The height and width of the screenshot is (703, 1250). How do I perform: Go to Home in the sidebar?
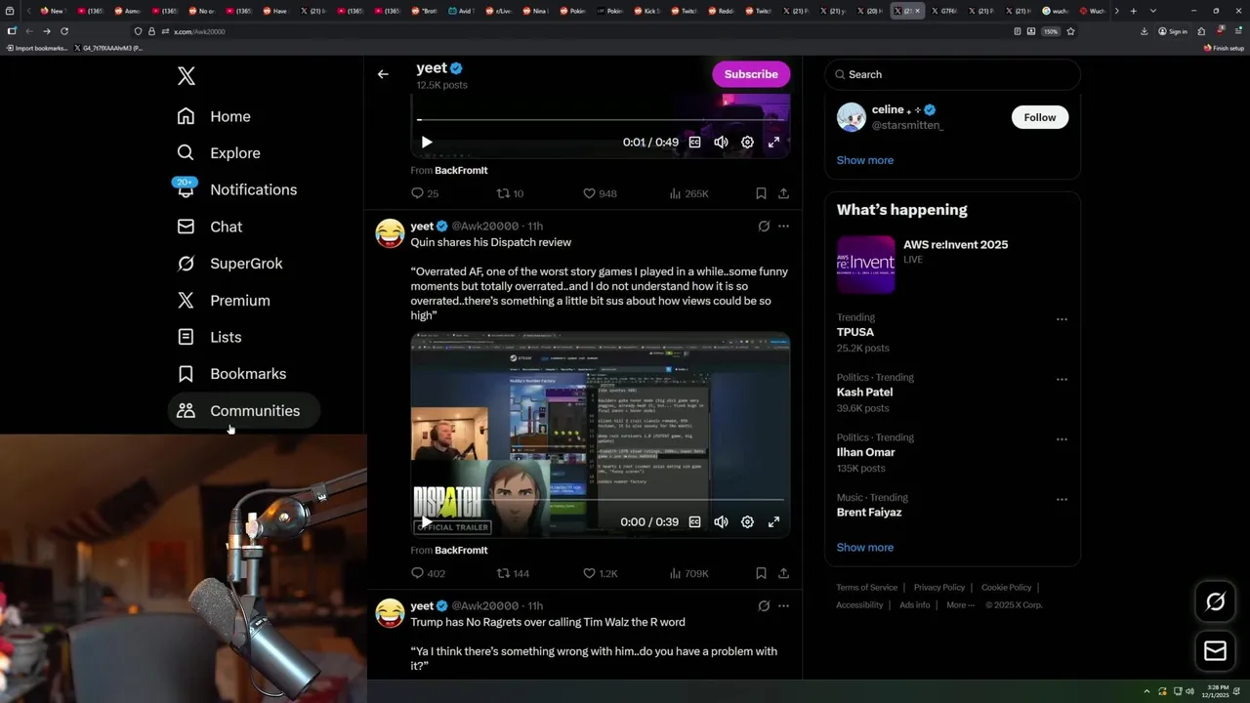tap(214, 116)
